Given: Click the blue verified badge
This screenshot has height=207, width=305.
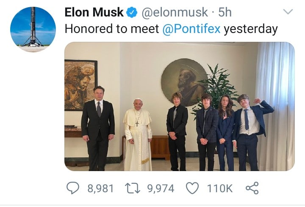Looking at the screenshot, I should 132,13.
